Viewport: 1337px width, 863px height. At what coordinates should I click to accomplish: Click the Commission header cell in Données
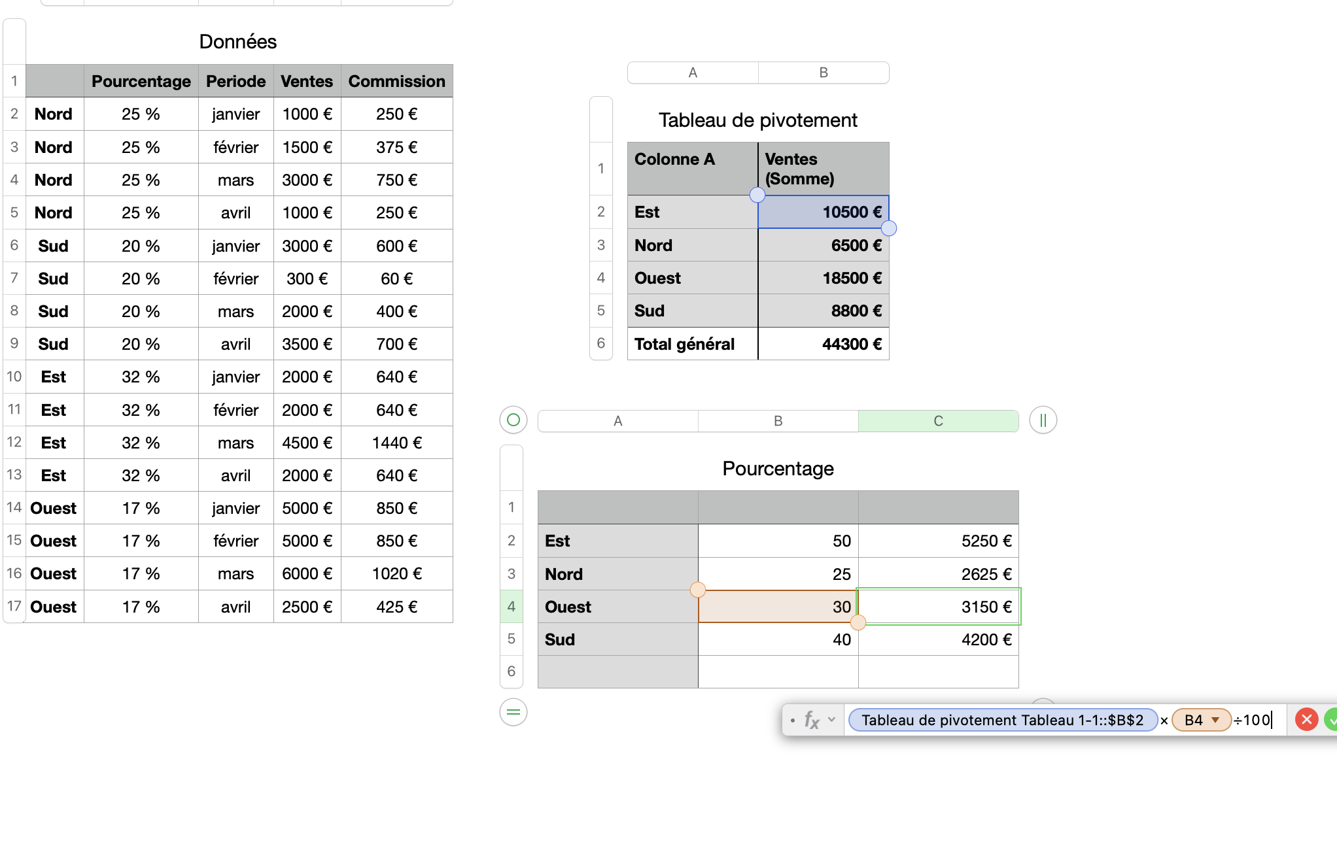[x=396, y=81]
